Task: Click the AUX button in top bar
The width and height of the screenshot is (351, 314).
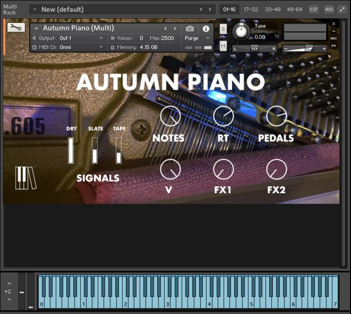Action: (329, 9)
